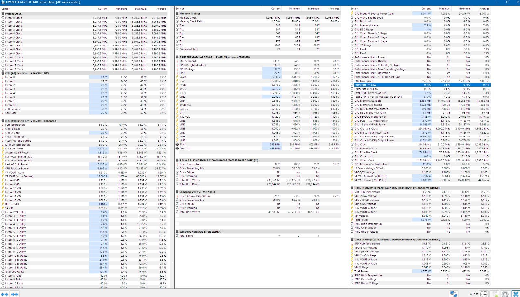Open sensor settings gear icon
The width and height of the screenshot is (520, 297).
pyautogui.click(x=505, y=294)
